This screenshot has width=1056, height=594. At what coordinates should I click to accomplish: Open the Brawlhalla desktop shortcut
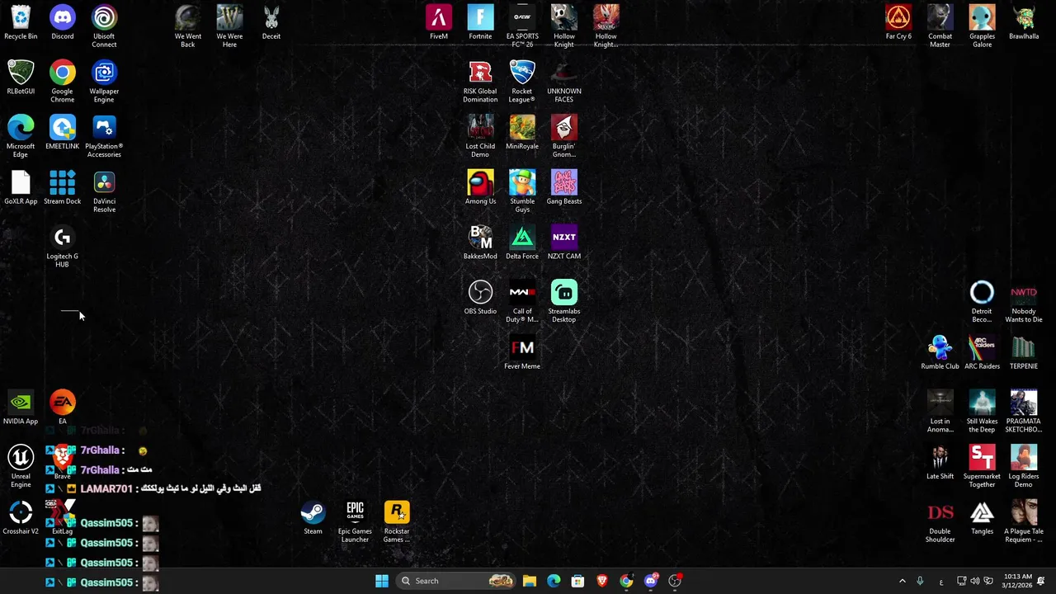[1024, 23]
